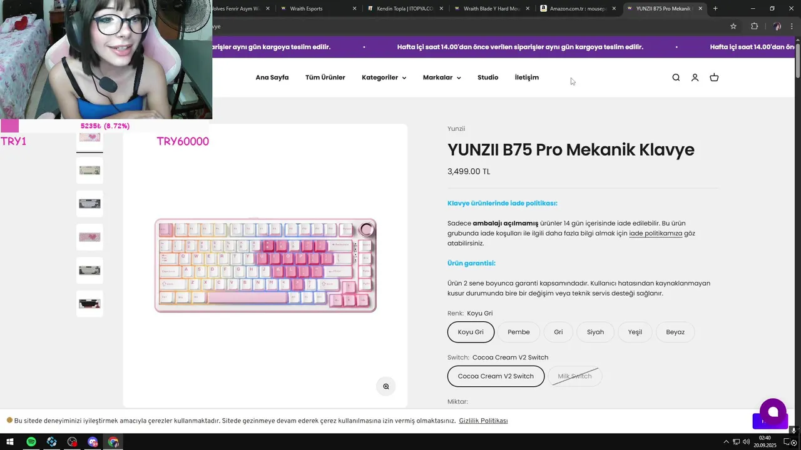Zoom product image with magnifier button
801x450 pixels.
point(386,386)
